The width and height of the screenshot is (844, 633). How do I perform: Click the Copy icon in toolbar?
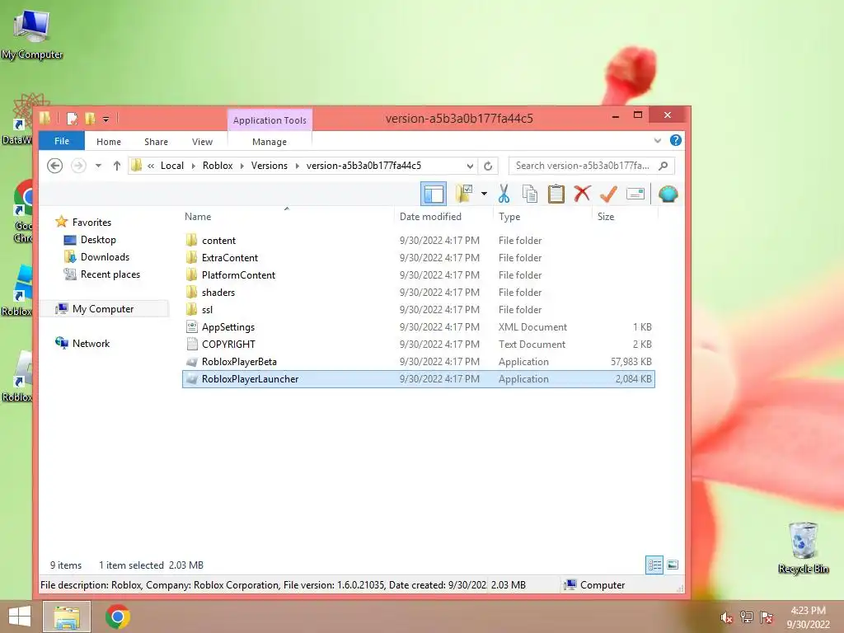[x=530, y=194]
